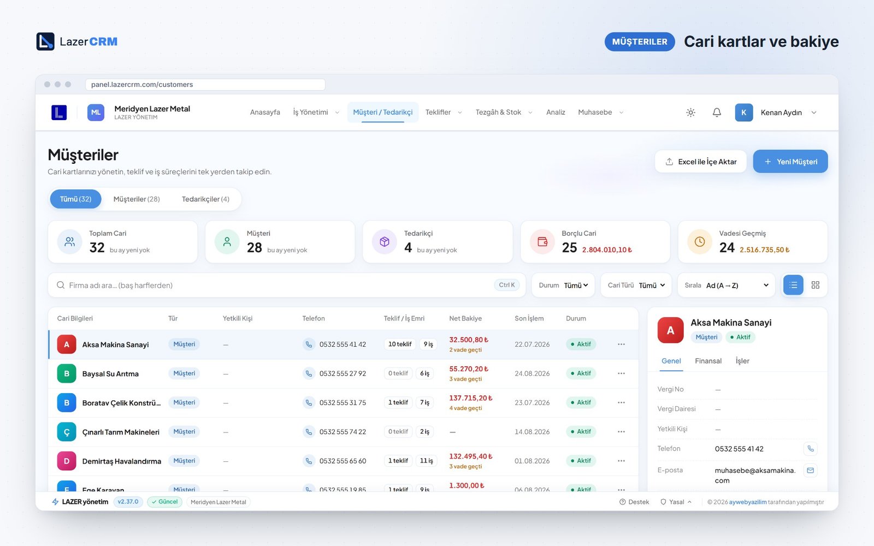Open the Durum filter dropdown
This screenshot has width=874, height=546.
click(x=563, y=285)
